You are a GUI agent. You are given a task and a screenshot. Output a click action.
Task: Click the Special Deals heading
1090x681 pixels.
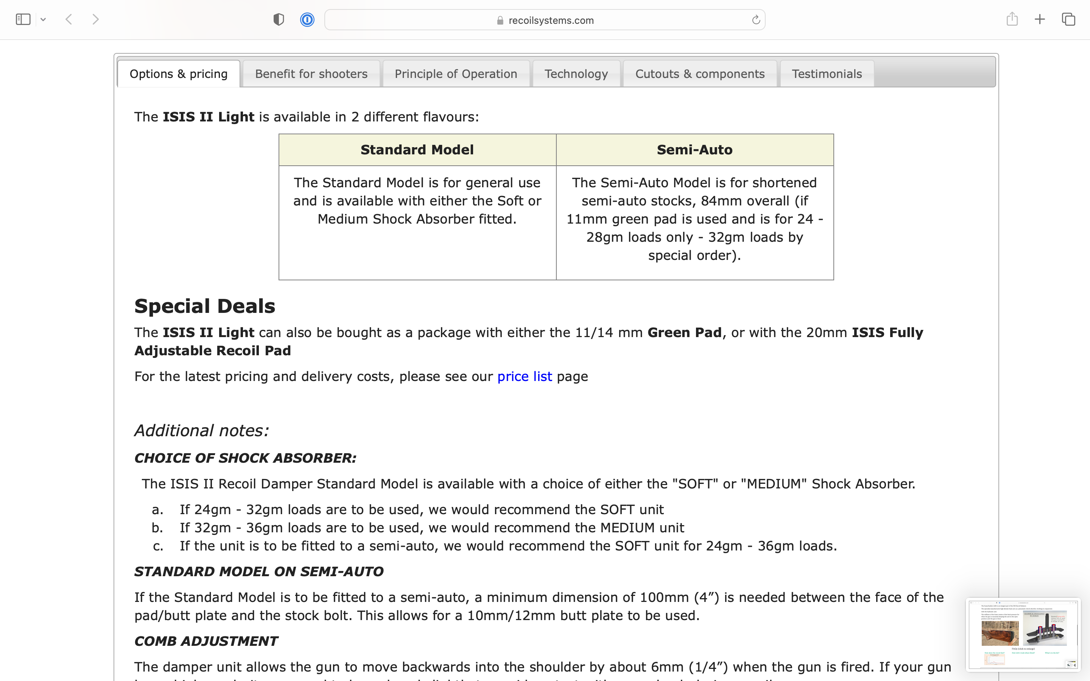(x=205, y=306)
